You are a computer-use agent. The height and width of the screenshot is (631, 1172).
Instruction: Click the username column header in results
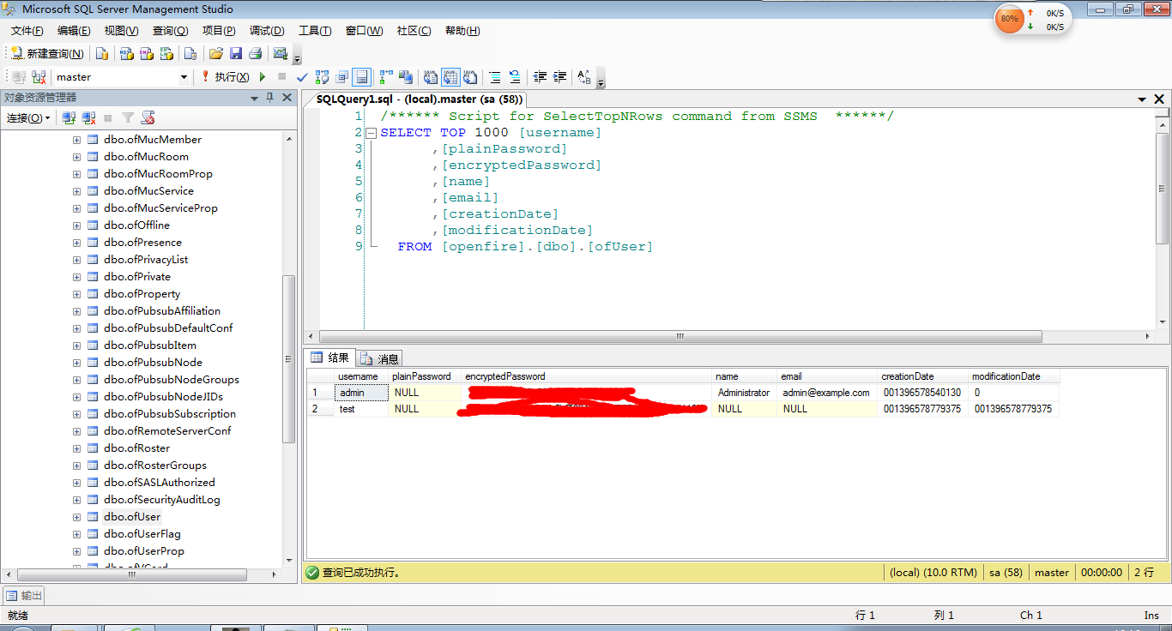pos(362,376)
